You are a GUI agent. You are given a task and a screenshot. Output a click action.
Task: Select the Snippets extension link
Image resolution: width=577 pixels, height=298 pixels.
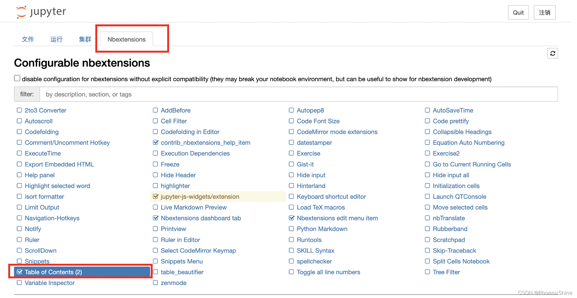(x=37, y=261)
